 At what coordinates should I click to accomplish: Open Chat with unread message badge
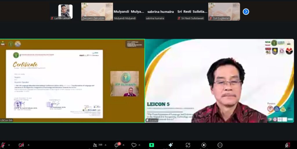(x=117, y=145)
